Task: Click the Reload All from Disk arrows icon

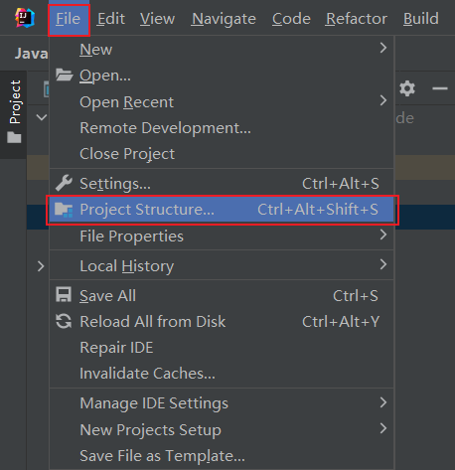Action: pos(64,321)
